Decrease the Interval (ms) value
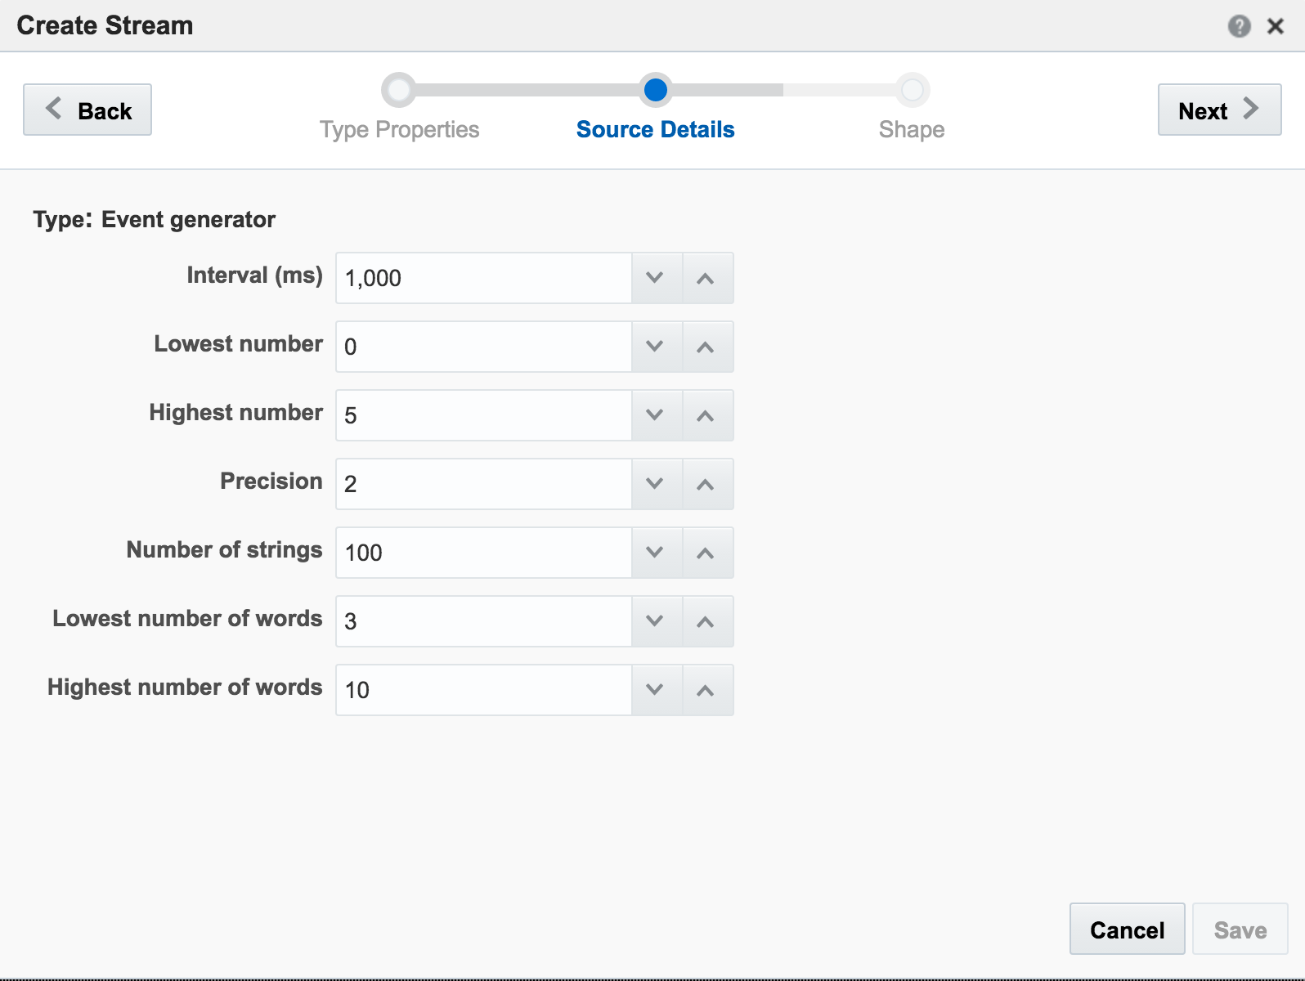Image resolution: width=1305 pixels, height=981 pixels. click(x=655, y=278)
